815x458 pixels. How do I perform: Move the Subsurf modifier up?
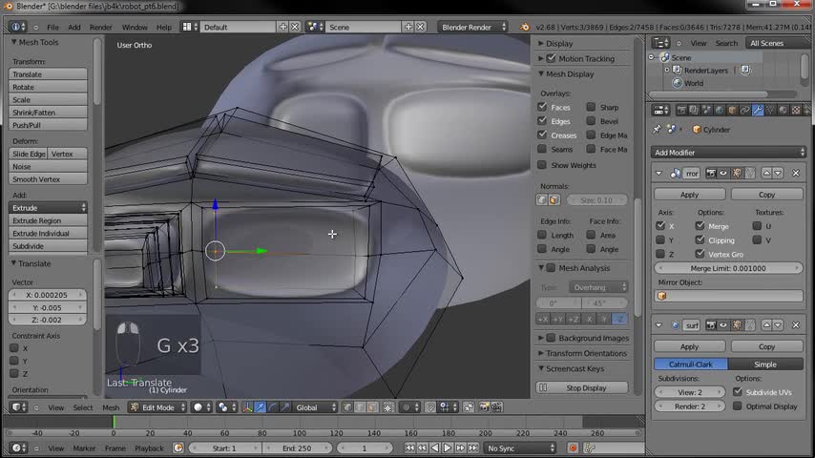pos(766,325)
